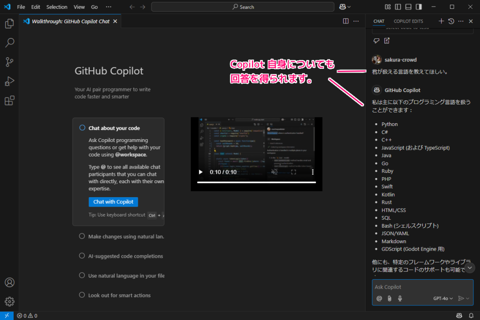
Task: Click the Ask Copilot input field
Action: coord(422,287)
